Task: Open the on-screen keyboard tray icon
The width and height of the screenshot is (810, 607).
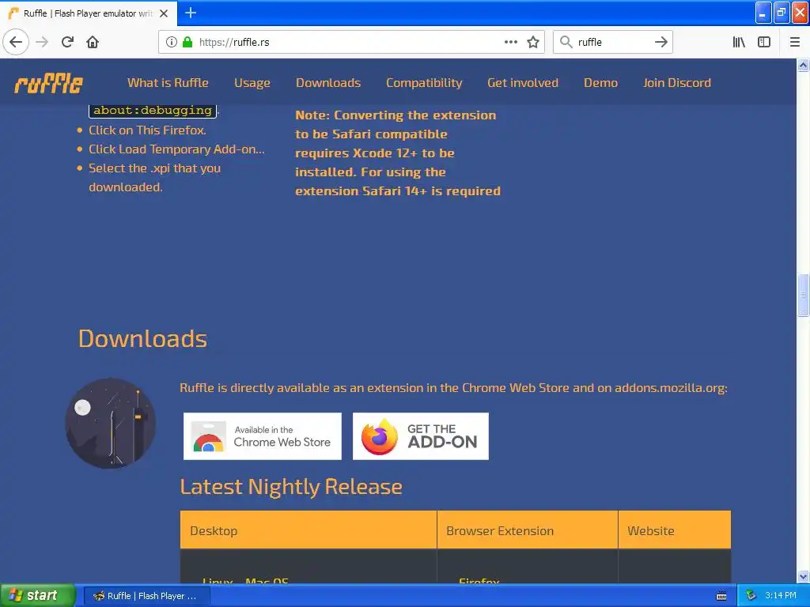Action: 721,596
